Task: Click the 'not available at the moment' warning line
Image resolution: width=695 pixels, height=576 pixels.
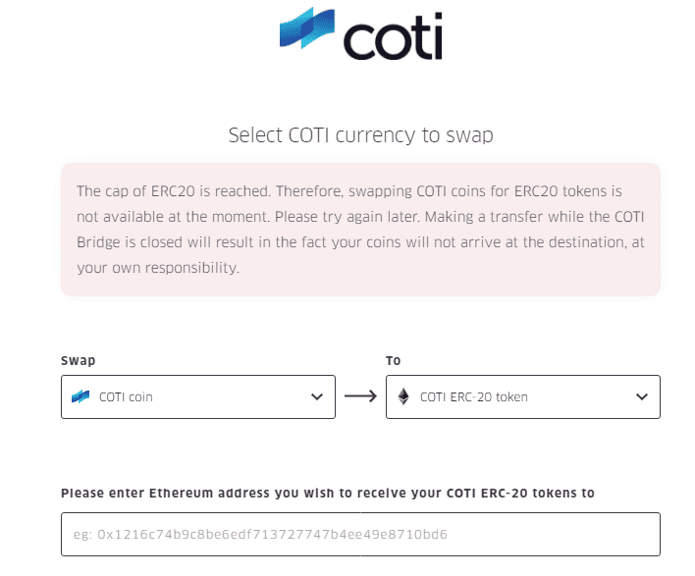Action: [360, 217]
